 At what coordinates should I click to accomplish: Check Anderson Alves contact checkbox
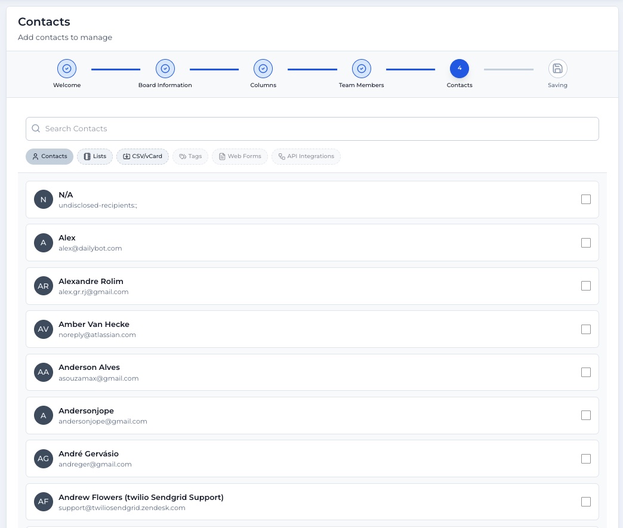pos(585,372)
